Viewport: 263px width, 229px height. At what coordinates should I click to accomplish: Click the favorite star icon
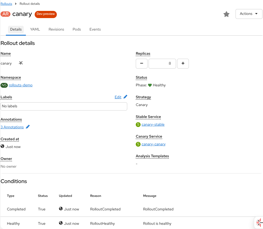pyautogui.click(x=226, y=14)
